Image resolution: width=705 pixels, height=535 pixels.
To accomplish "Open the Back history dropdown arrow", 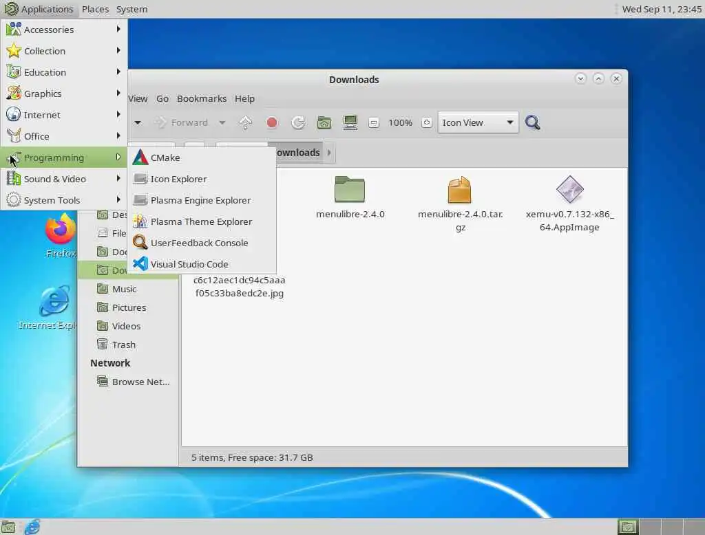I will coord(138,122).
